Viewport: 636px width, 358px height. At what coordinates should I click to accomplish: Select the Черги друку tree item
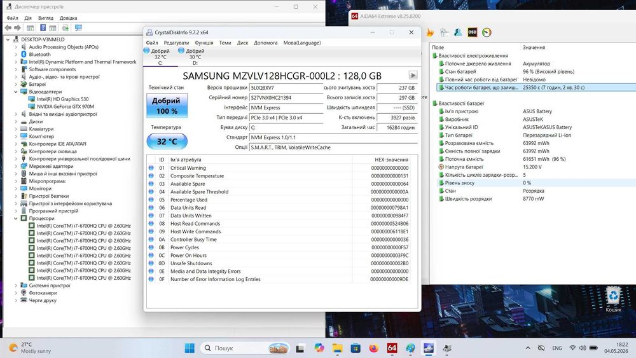(42, 300)
